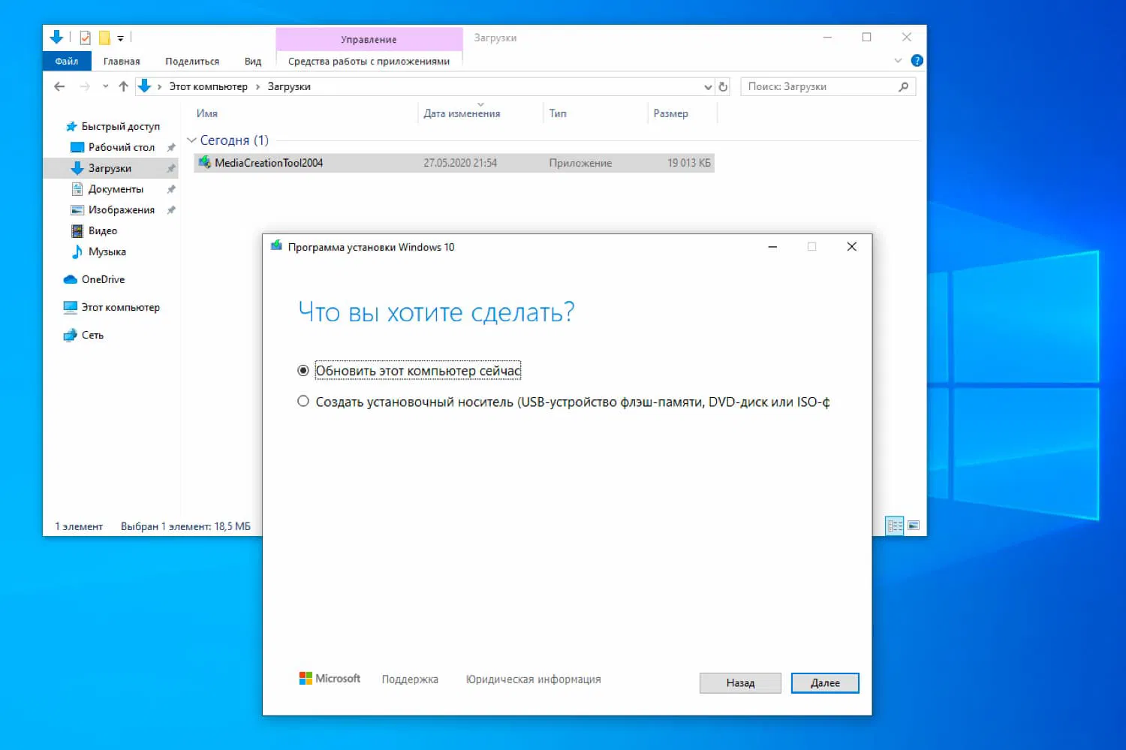Click the refresh icon in the address bar
The height and width of the screenshot is (750, 1126).
tap(723, 86)
